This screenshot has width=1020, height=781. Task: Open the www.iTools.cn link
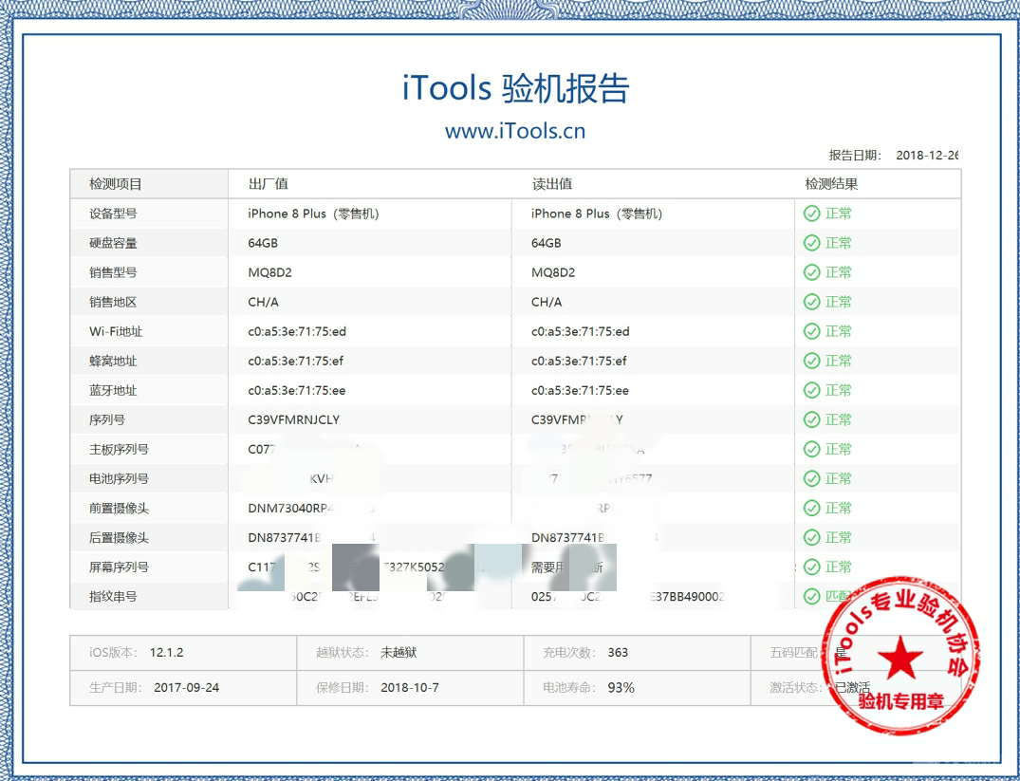pyautogui.click(x=515, y=131)
